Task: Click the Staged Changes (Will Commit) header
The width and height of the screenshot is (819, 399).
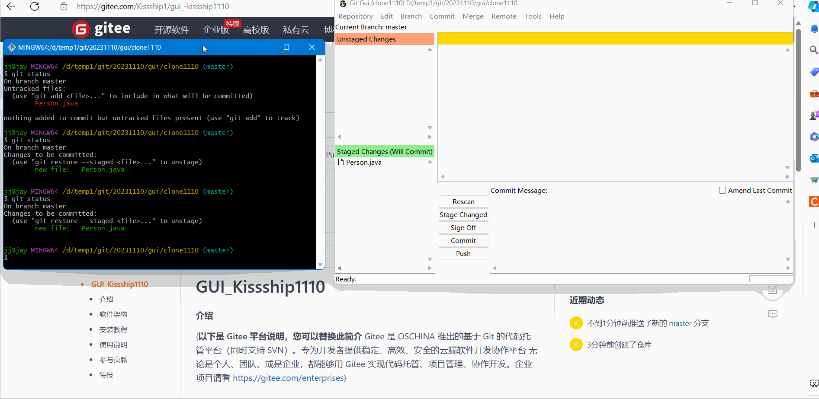Action: tap(384, 151)
